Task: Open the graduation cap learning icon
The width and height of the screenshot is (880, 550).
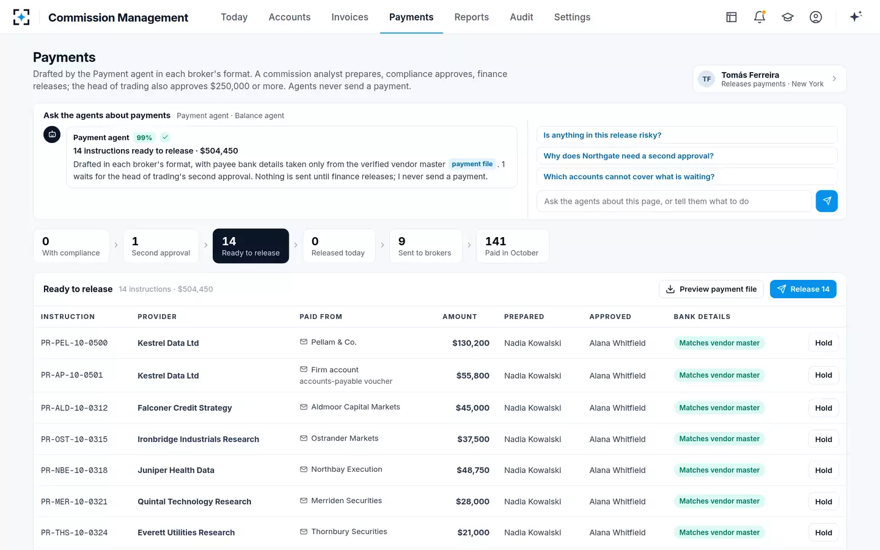Action: tap(788, 17)
